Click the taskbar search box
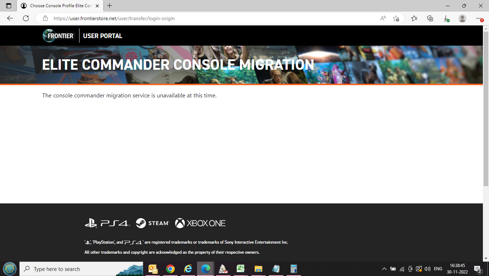 pos(82,269)
